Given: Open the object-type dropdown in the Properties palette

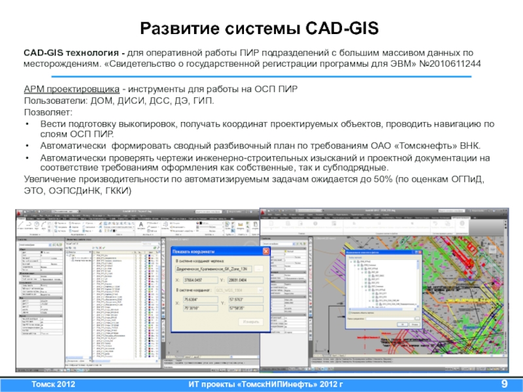Looking at the screenshot, I should pyautogui.click(x=50, y=246).
